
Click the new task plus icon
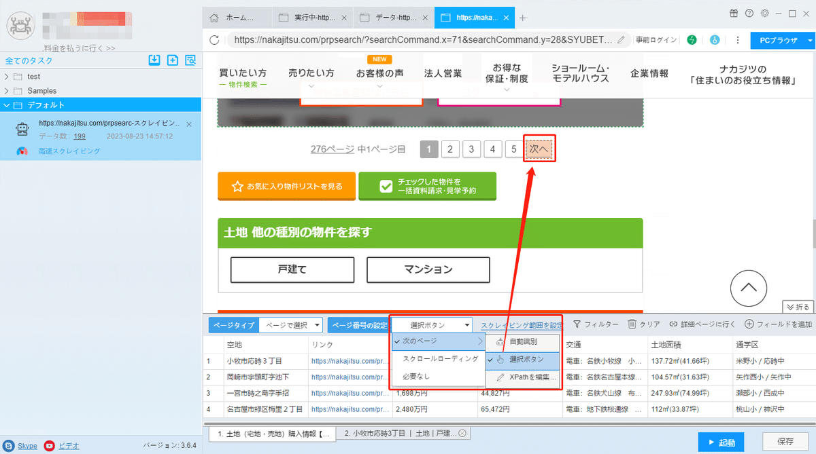[x=173, y=60]
